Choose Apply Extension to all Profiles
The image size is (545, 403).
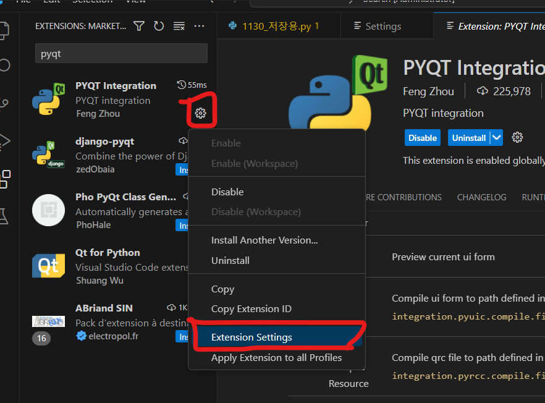276,357
